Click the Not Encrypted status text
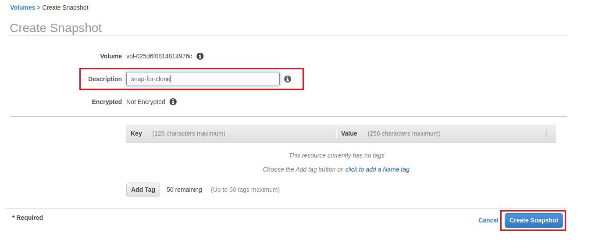The height and width of the screenshot is (251, 602). (x=146, y=102)
